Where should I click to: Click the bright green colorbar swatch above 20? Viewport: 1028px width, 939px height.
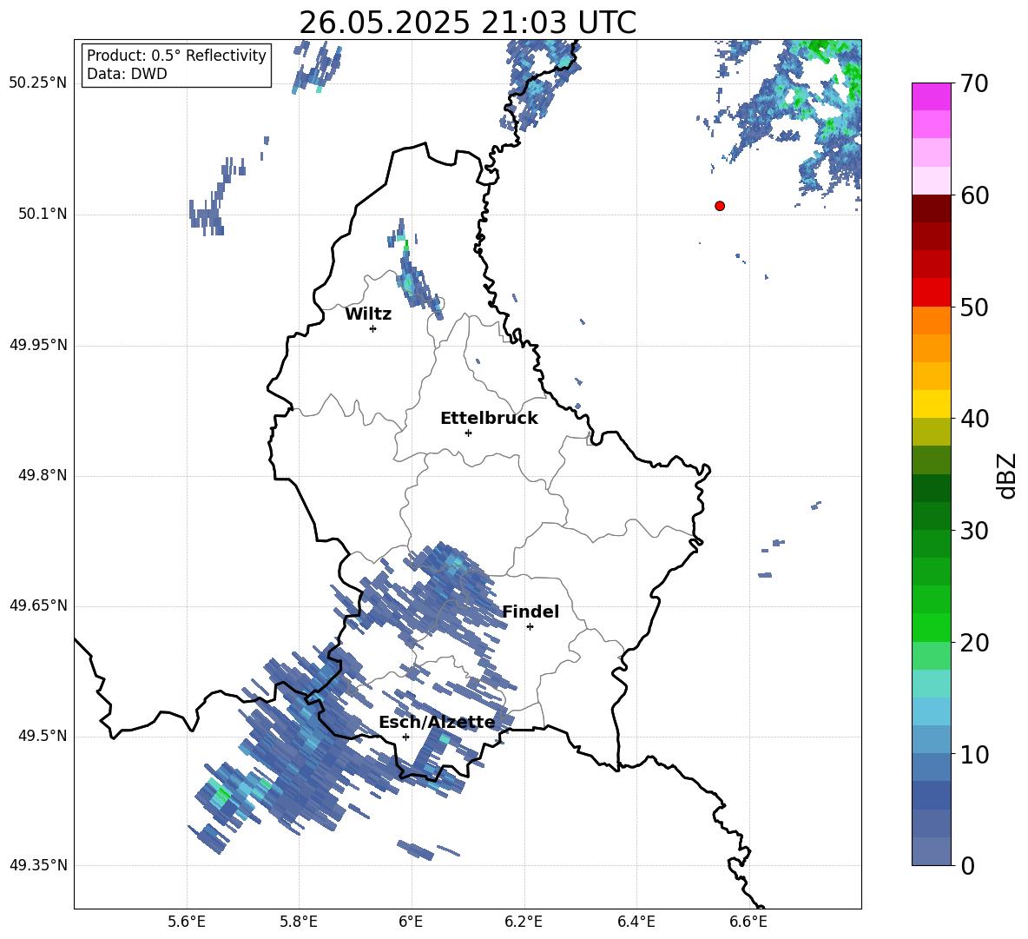coord(931,627)
